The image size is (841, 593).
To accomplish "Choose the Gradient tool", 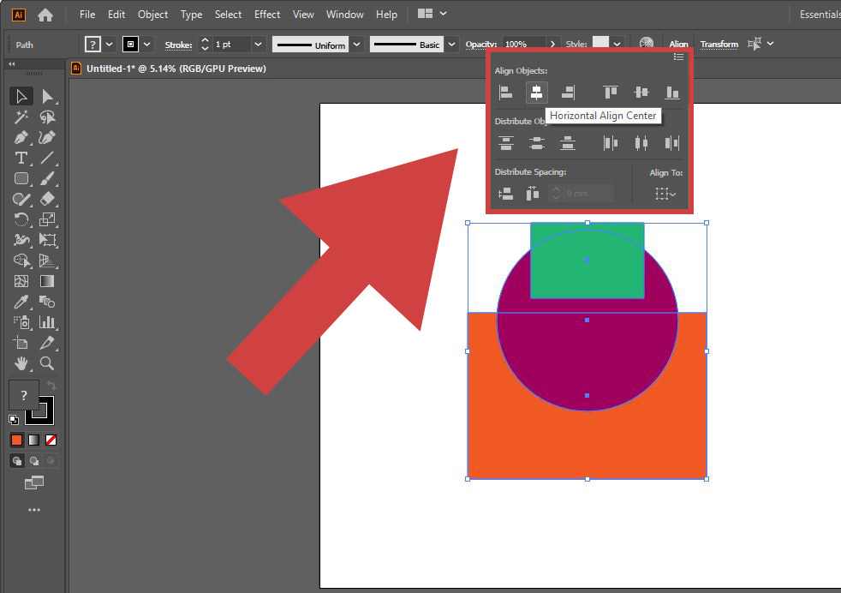I will coord(47,281).
